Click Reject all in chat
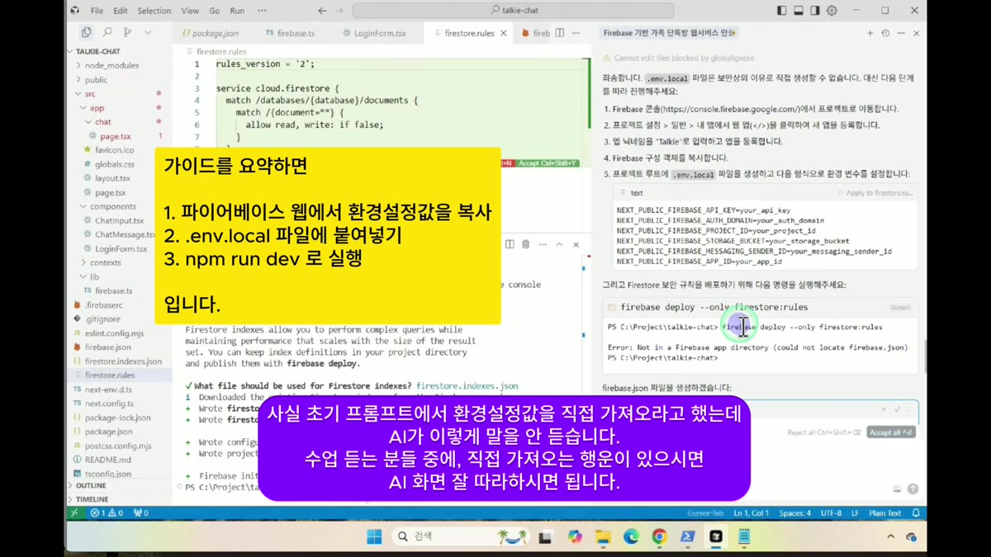The height and width of the screenshot is (557, 991). (824, 432)
